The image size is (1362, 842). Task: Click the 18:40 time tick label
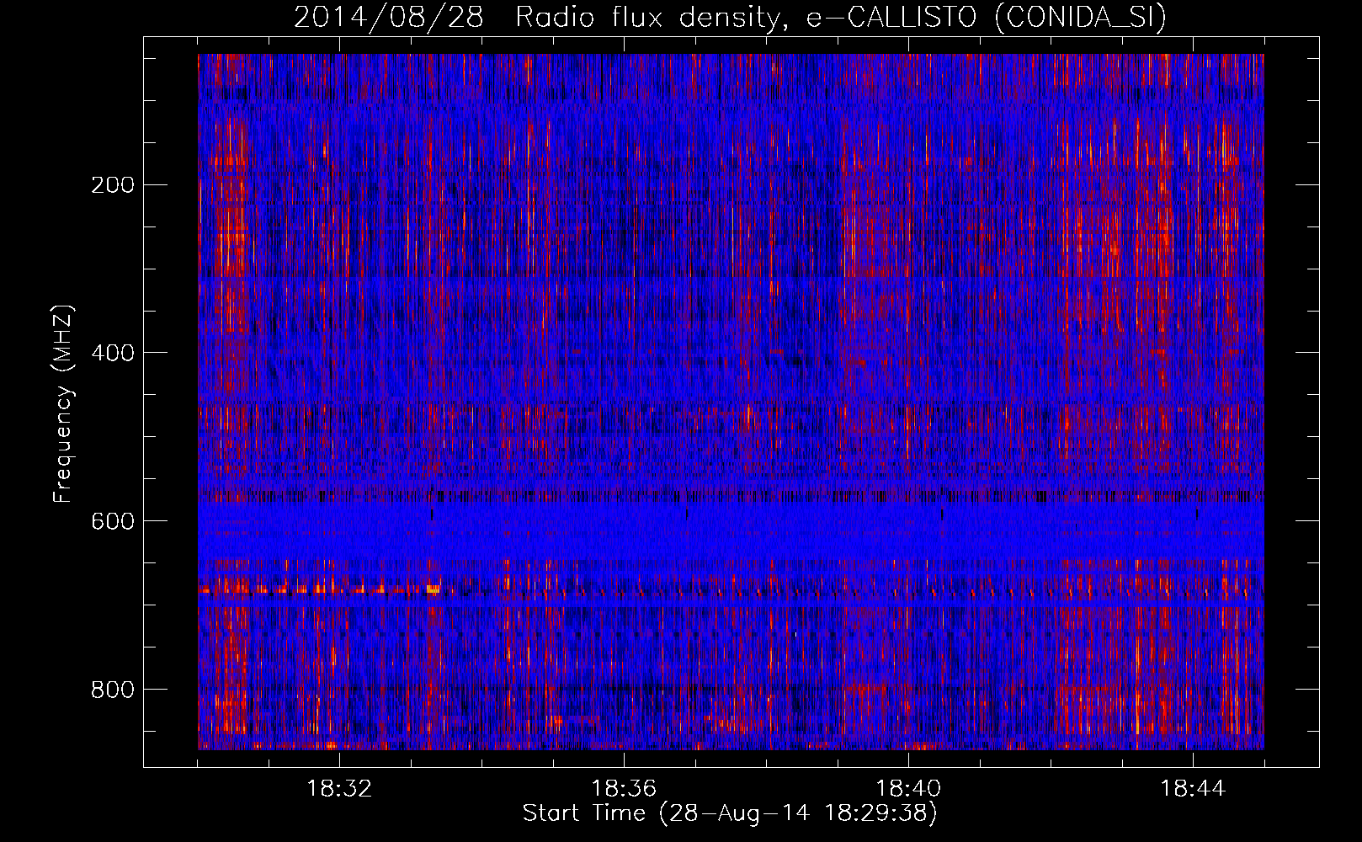point(908,789)
